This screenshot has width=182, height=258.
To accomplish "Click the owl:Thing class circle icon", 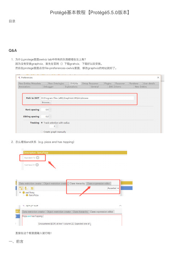I will [24, 193].
